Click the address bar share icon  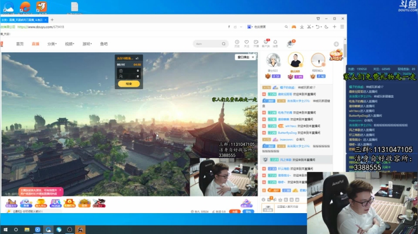pyautogui.click(x=235, y=27)
